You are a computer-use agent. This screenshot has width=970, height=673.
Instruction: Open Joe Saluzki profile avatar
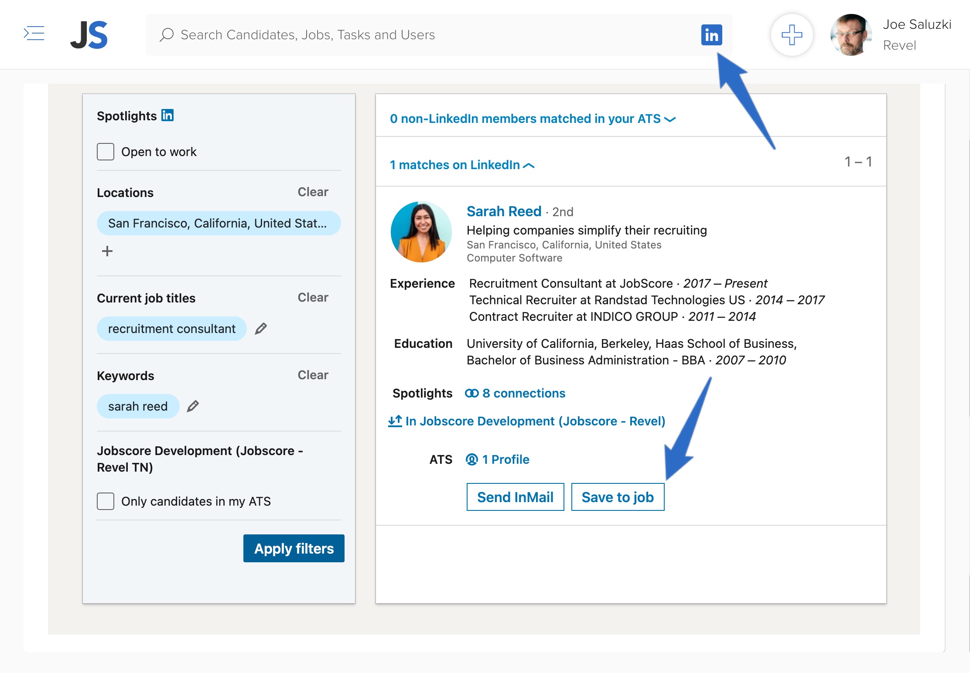pyautogui.click(x=850, y=35)
